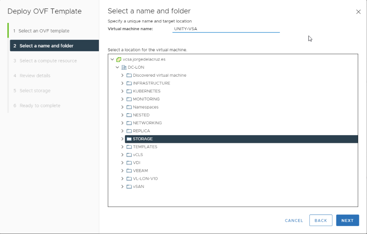This screenshot has width=367, height=234.
Task: Select the 'REPLICA' folder label
Action: tap(141, 131)
